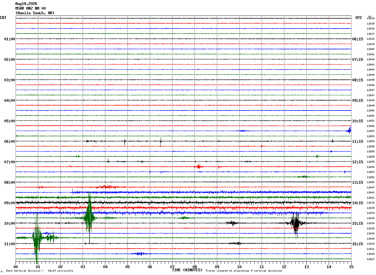Click the MSAR HNZ NM 00 station label
The height and width of the screenshot is (275, 376).
point(30,8)
